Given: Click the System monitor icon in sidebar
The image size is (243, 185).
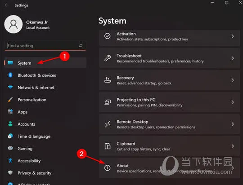Looking at the screenshot, I should (10, 63).
